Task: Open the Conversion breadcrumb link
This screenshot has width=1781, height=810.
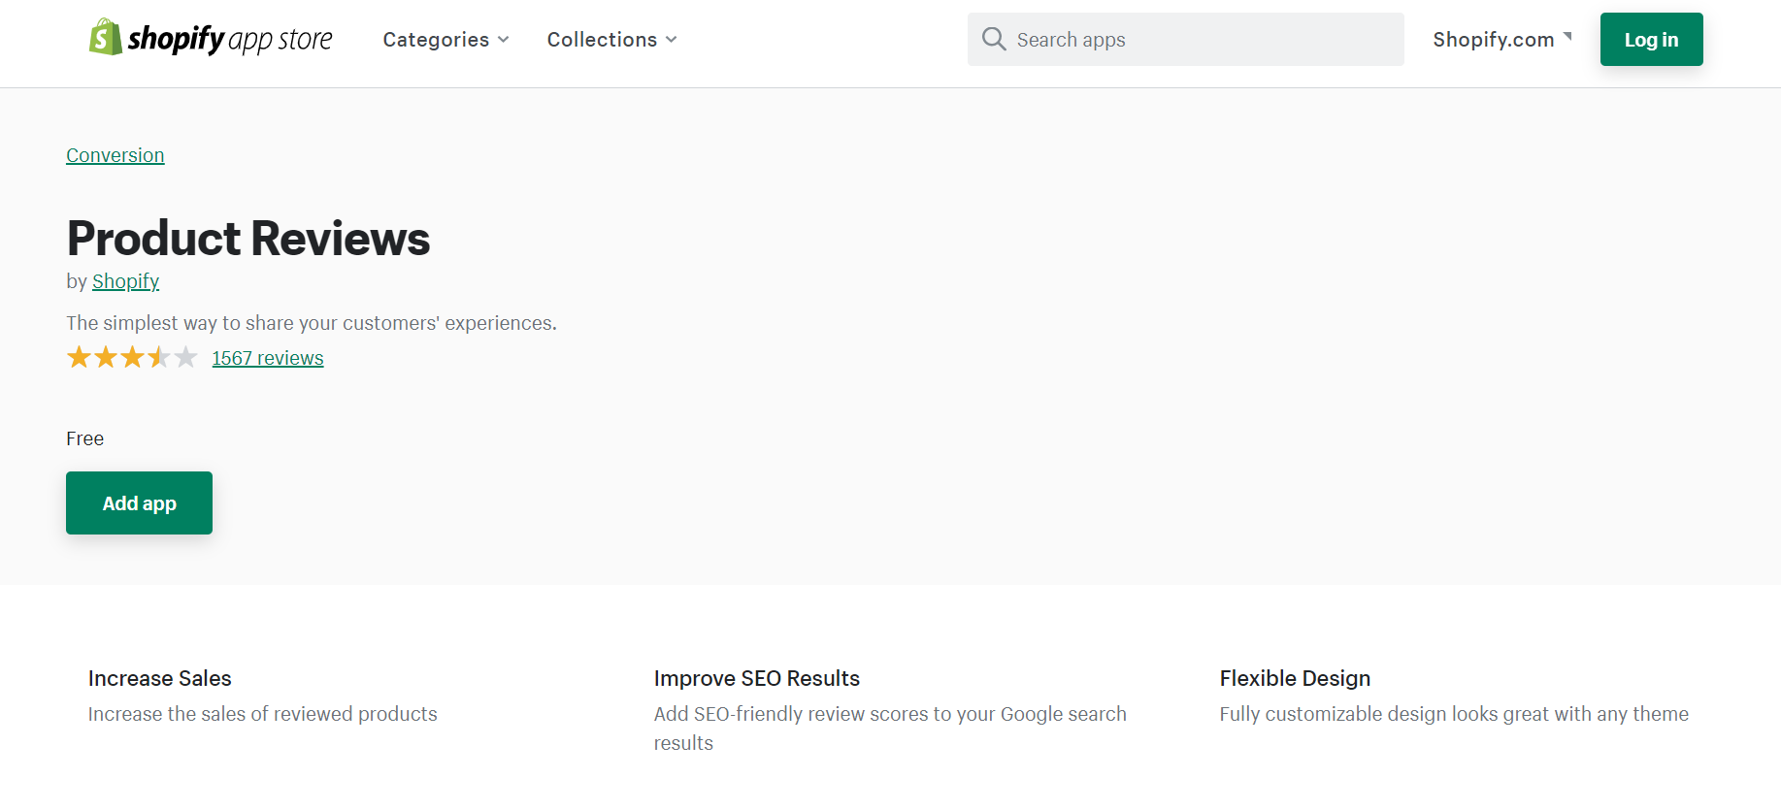Action: [x=115, y=155]
